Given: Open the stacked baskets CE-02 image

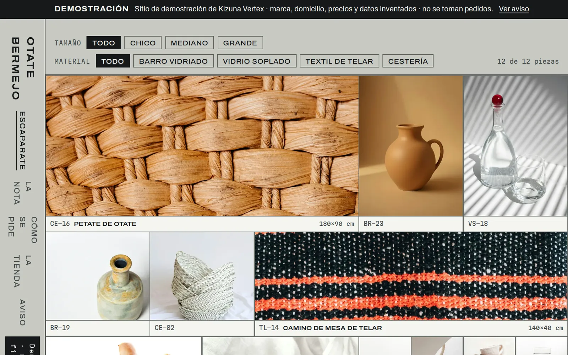Looking at the screenshot, I should 202,276.
